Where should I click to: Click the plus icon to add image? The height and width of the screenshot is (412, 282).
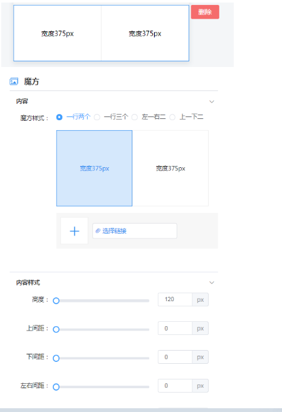coord(75,231)
